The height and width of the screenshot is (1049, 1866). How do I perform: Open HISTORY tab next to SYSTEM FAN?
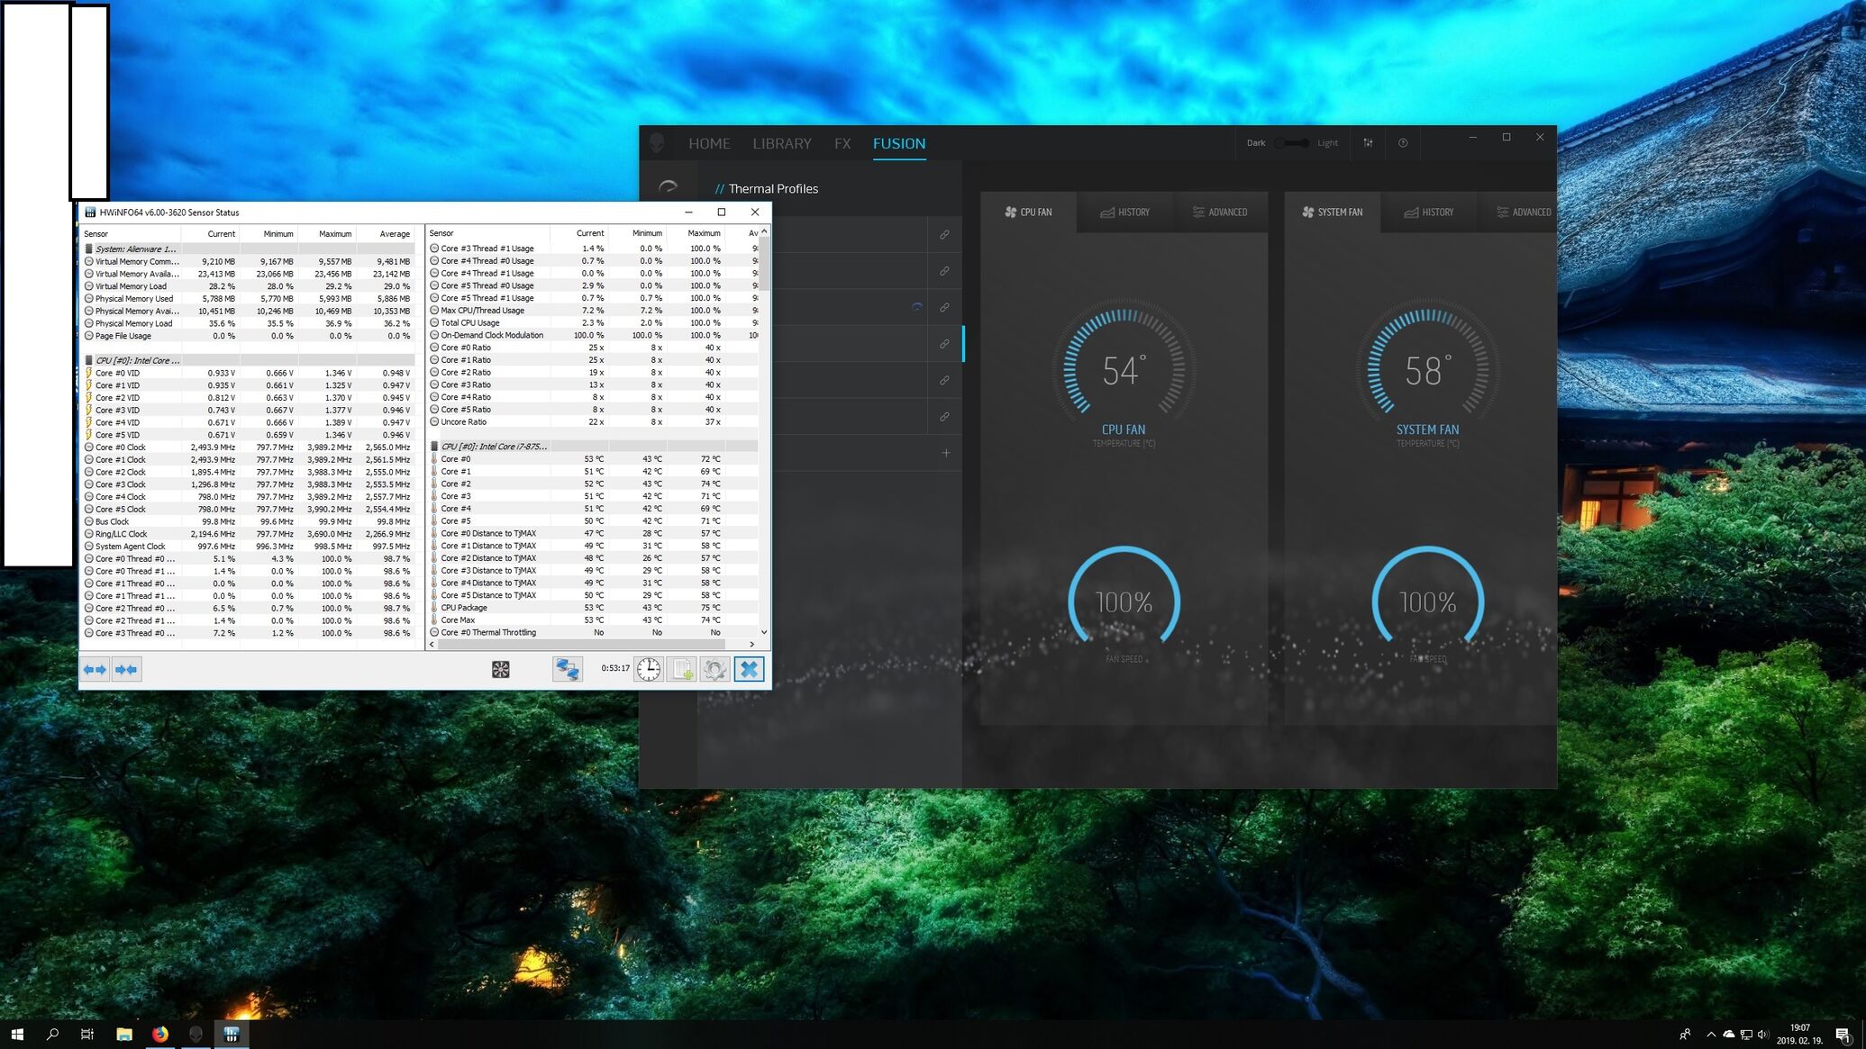click(1429, 213)
